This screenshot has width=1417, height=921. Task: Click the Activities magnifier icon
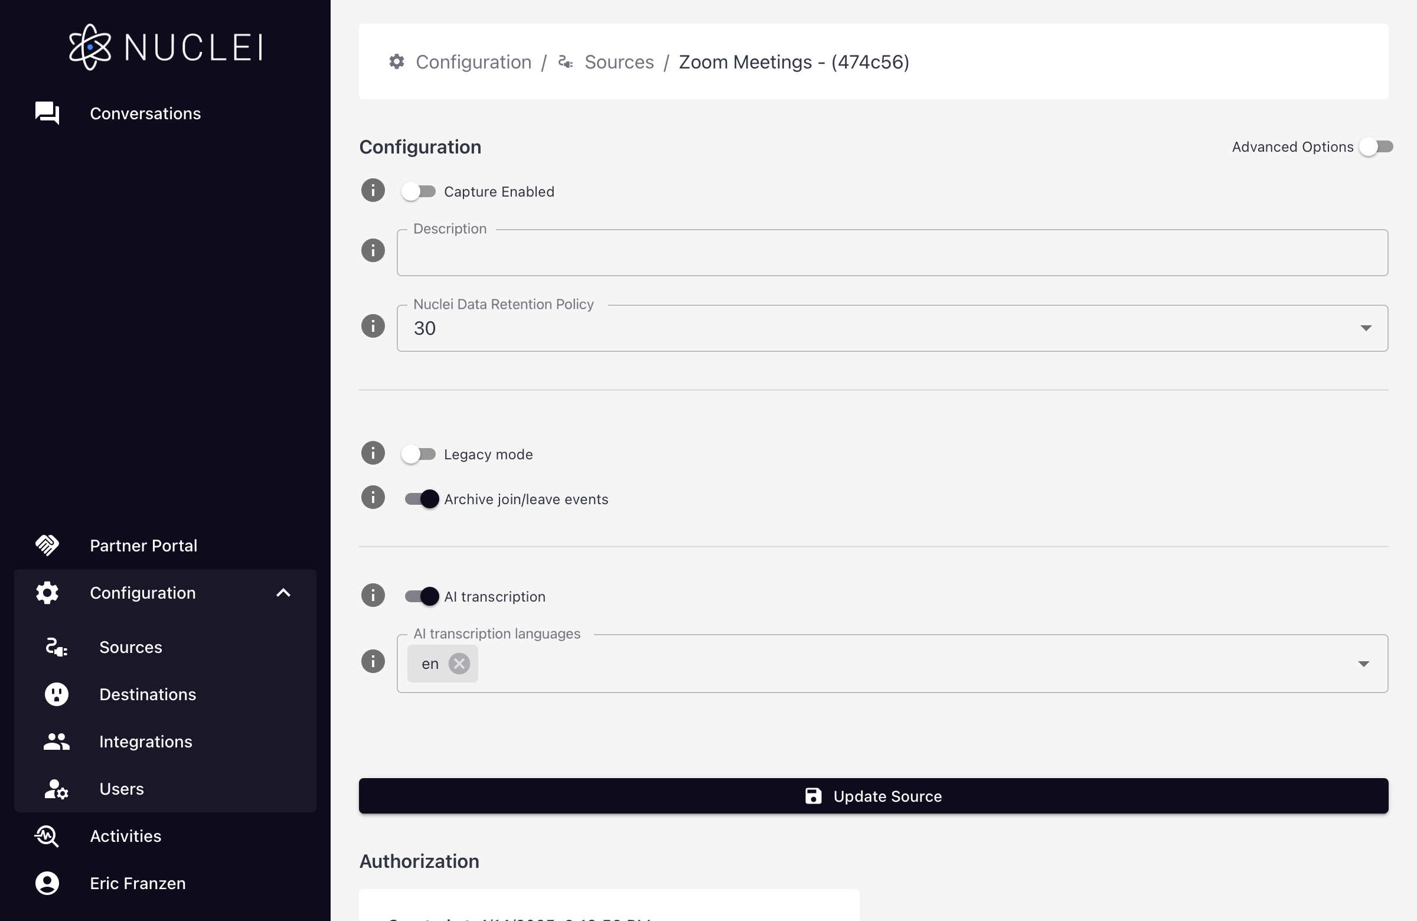click(x=47, y=836)
